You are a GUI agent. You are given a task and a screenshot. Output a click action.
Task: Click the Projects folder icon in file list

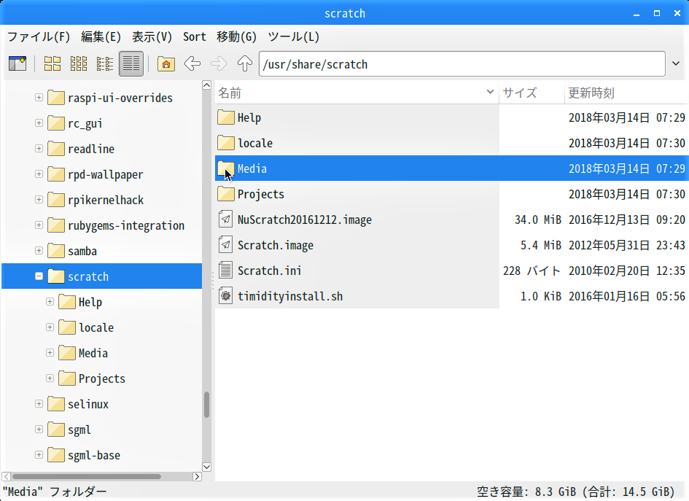click(x=225, y=194)
